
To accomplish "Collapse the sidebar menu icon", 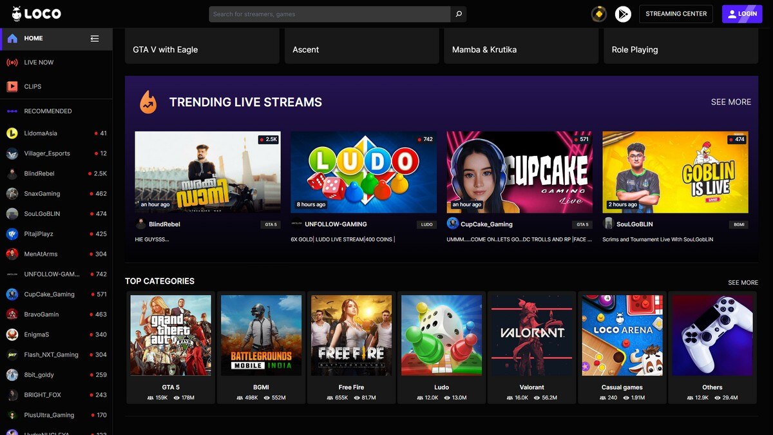I will coord(95,39).
